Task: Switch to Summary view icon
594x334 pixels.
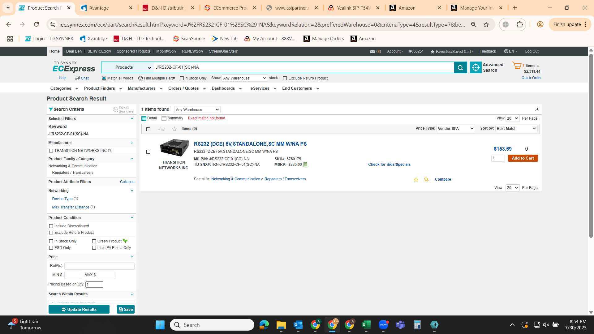Action: coord(164,118)
